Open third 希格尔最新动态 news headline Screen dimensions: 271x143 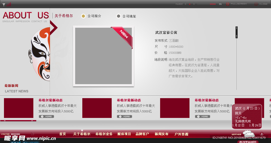click(207, 100)
